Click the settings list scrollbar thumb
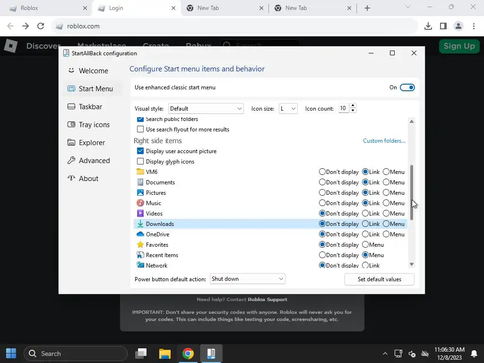Screen dimensions: 484x363 (x=412, y=193)
